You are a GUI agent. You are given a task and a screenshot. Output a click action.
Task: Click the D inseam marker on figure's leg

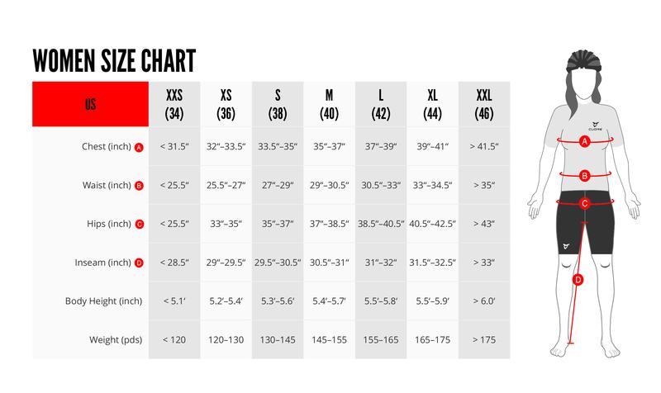[x=578, y=280]
